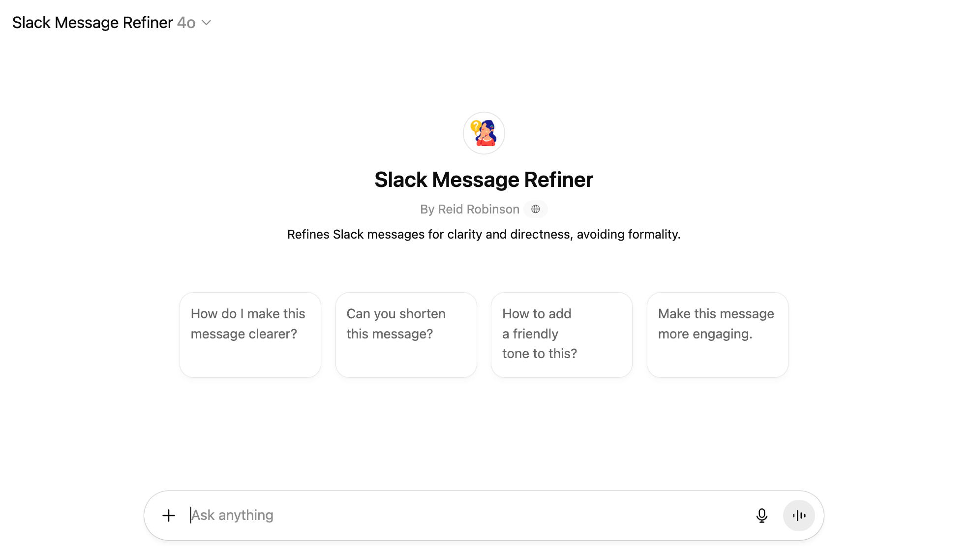Viewport: 971px width, 549px height.
Task: Choose the "Can you shorten this message?" suggestion
Action: coord(406,335)
